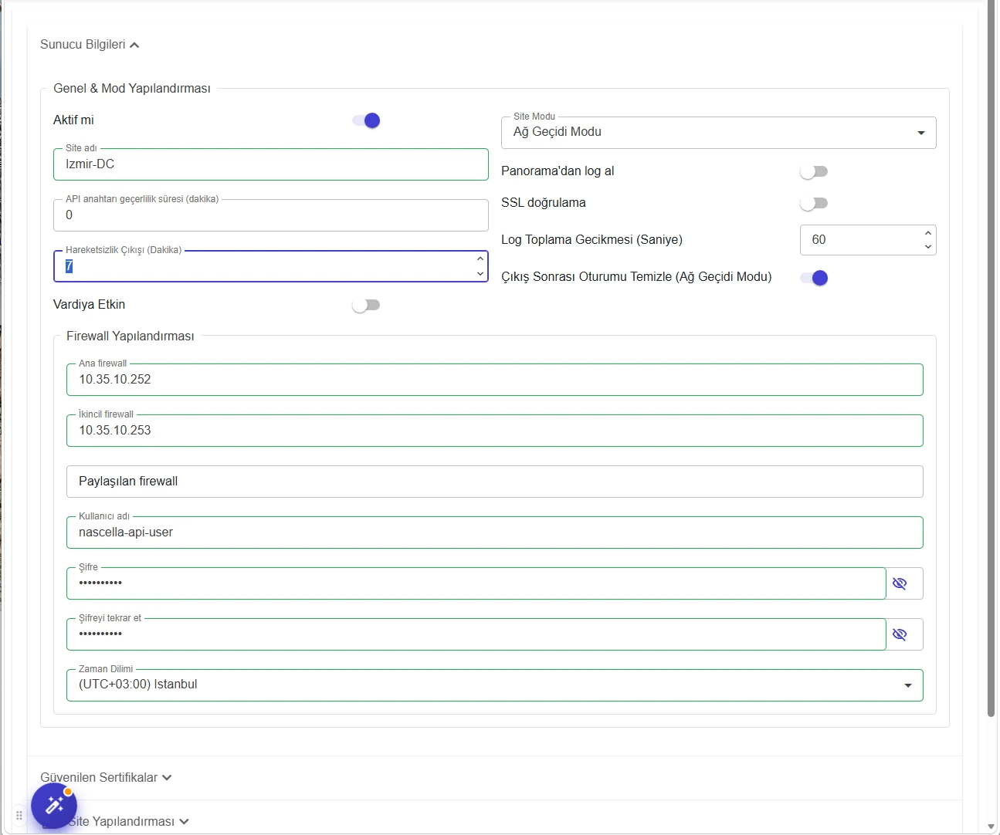Click the API anahtarı geçerlilik süresi field
Screen dimensions: 1000x835
[271, 215]
